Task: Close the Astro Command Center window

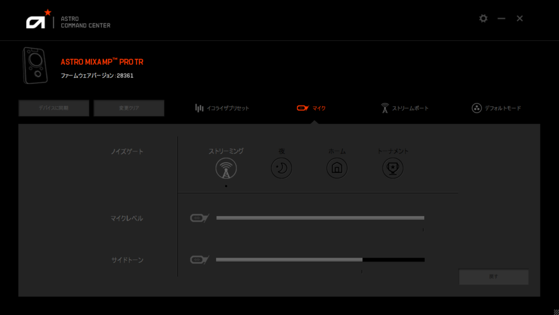Action: pos(520,18)
